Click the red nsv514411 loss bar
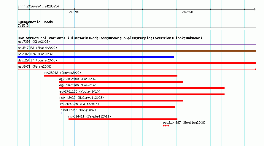 (123, 119)
